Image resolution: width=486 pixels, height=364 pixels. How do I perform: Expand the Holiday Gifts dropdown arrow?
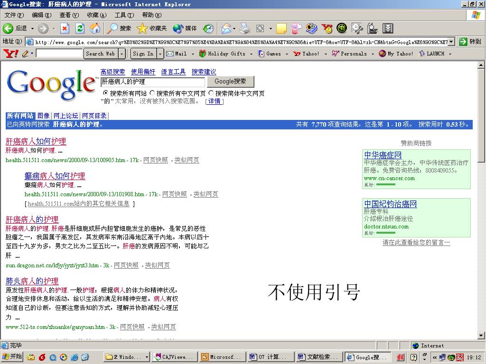251,54
